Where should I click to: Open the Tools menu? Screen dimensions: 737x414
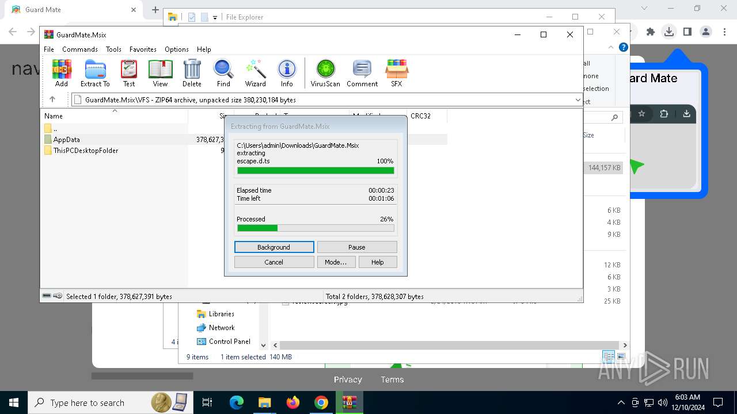(113, 49)
